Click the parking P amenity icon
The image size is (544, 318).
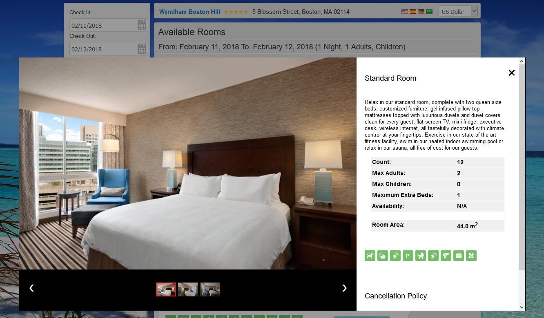408,256
